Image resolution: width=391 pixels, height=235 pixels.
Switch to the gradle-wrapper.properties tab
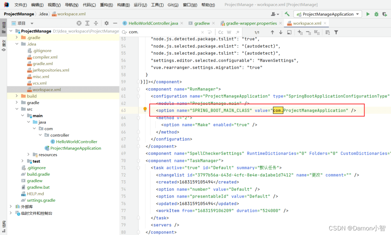[x=252, y=23]
